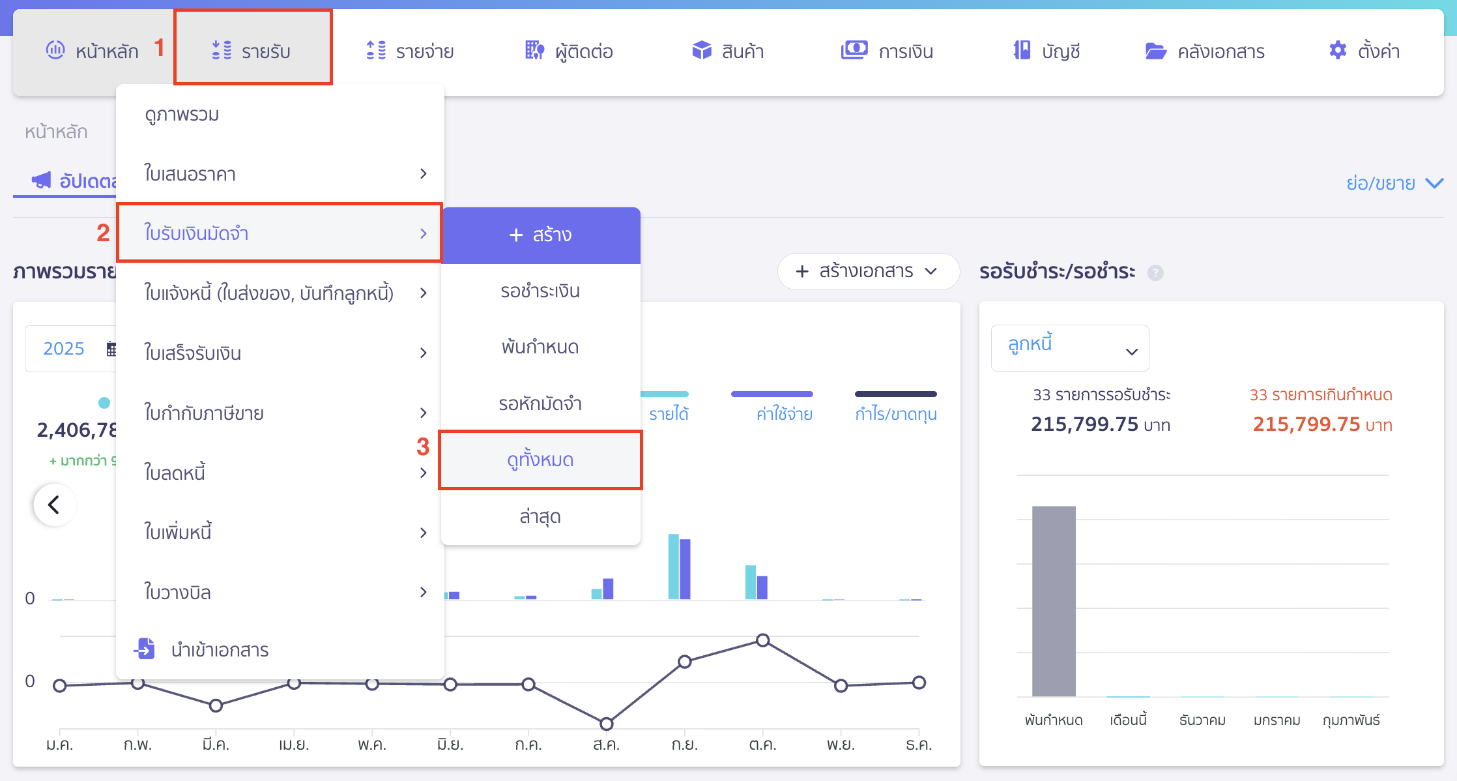The image size is (1457, 781).
Task: Click the รายจ่าย expenses icon
Action: pyautogui.click(x=376, y=50)
